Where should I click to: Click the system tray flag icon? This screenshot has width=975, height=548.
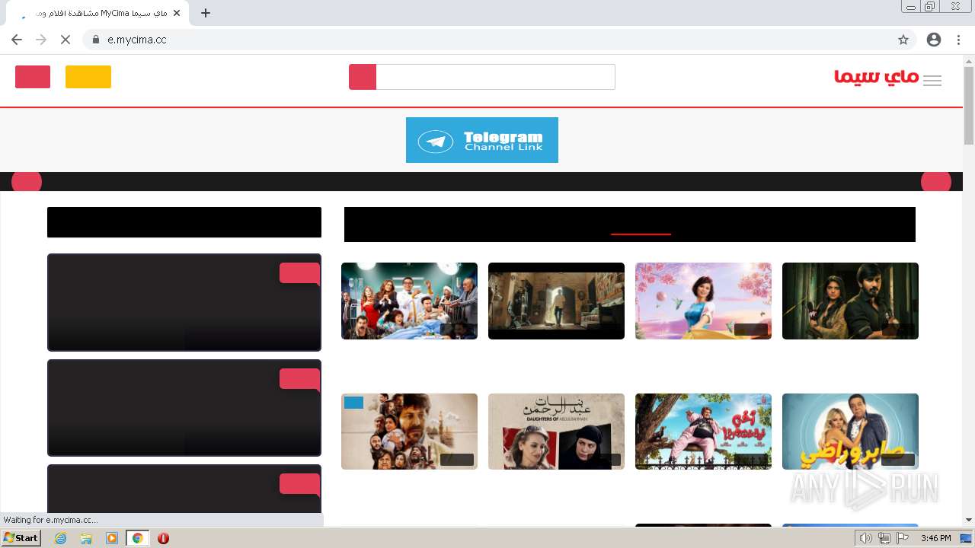coord(903,538)
